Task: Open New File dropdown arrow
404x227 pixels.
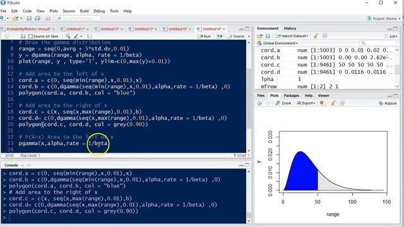Action: (8, 18)
